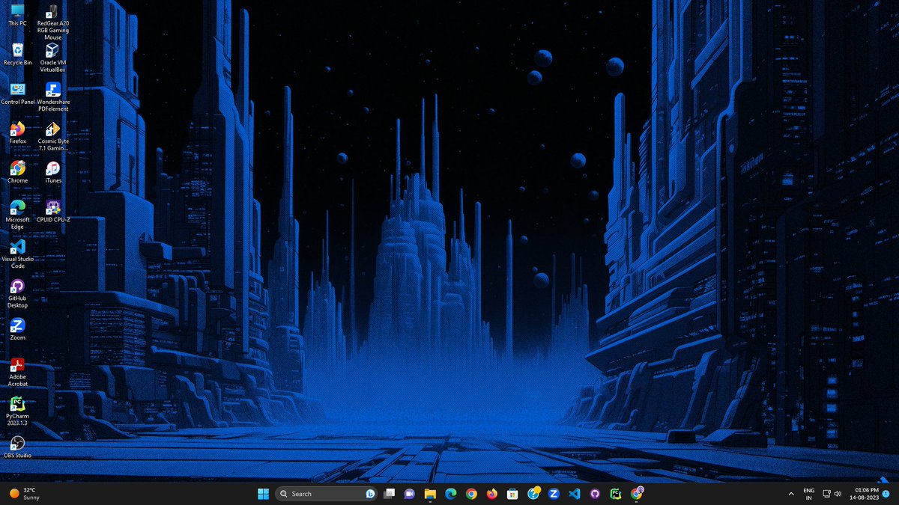This screenshot has width=899, height=505.
Task: Open the Get Help taskbar icon
Action: tap(533, 494)
